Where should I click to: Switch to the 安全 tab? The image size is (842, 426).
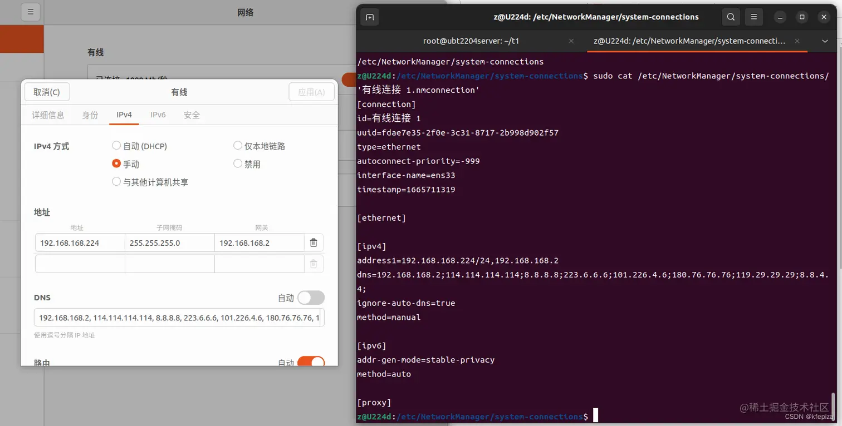coord(192,115)
